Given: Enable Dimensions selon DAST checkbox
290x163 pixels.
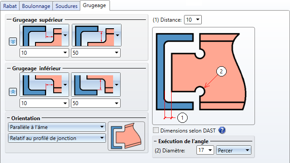Looking at the screenshot, I should pos(156,130).
